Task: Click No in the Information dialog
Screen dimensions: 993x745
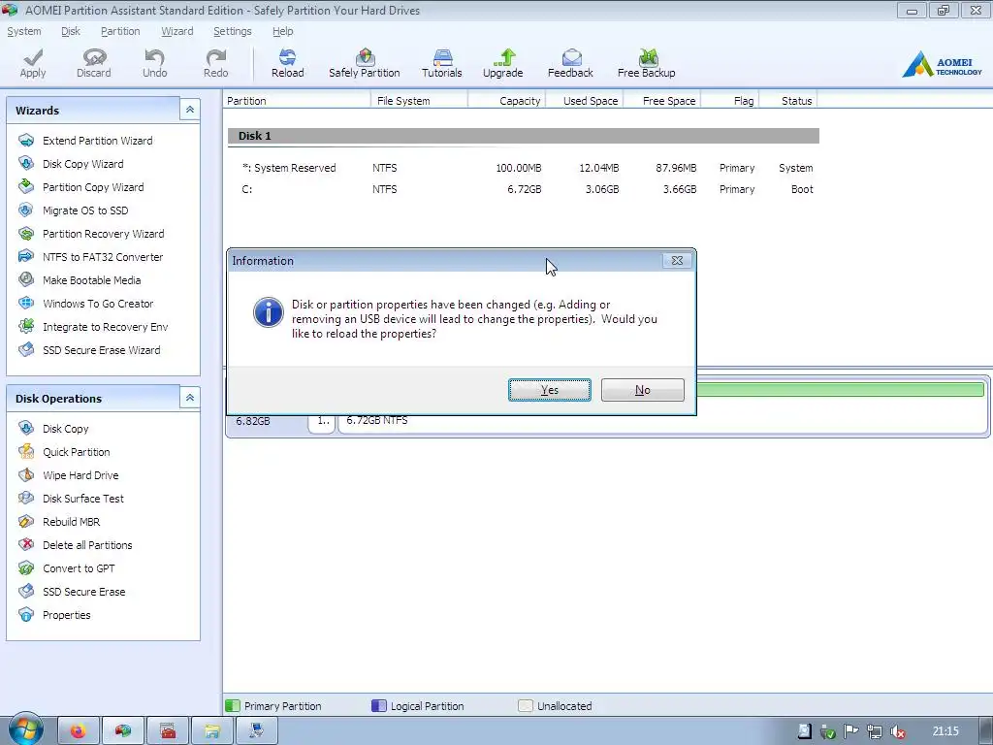Action: (643, 390)
